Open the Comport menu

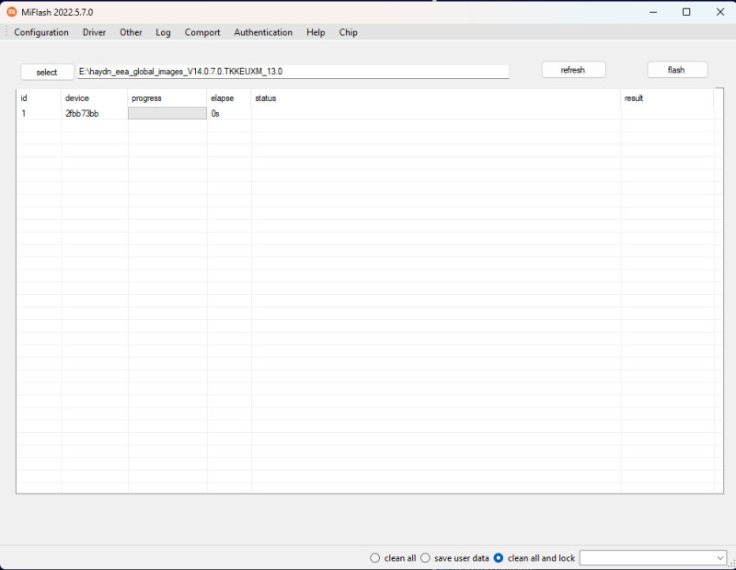click(x=202, y=32)
